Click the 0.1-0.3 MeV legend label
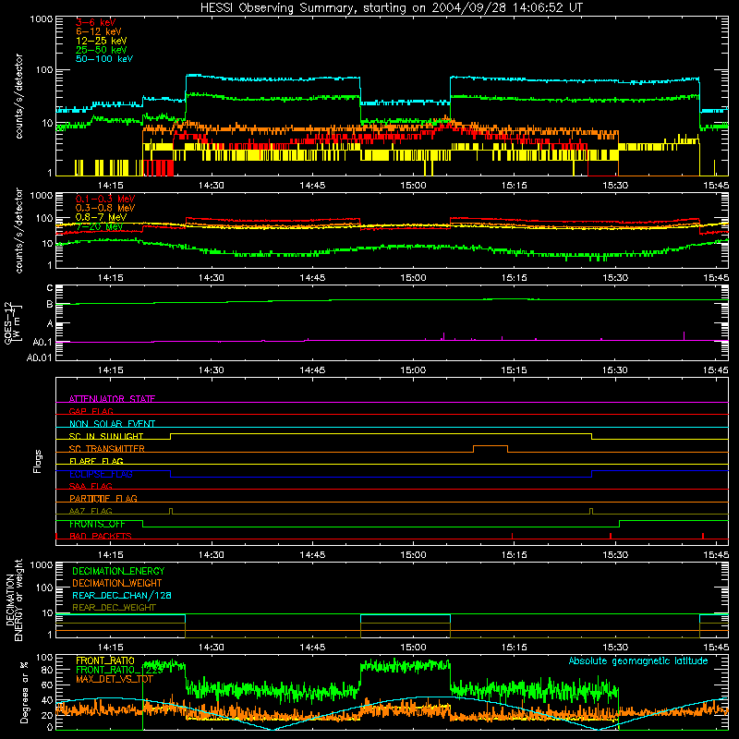Image resolution: width=739 pixels, height=739 pixels. (105, 199)
